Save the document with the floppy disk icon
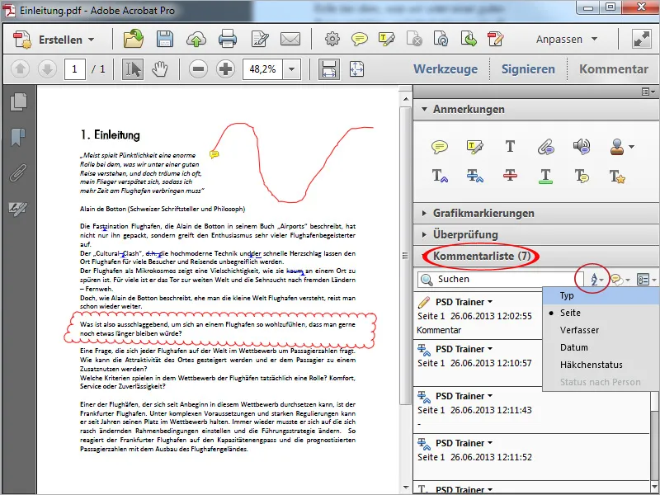This screenshot has height=495, width=660. [x=164, y=39]
